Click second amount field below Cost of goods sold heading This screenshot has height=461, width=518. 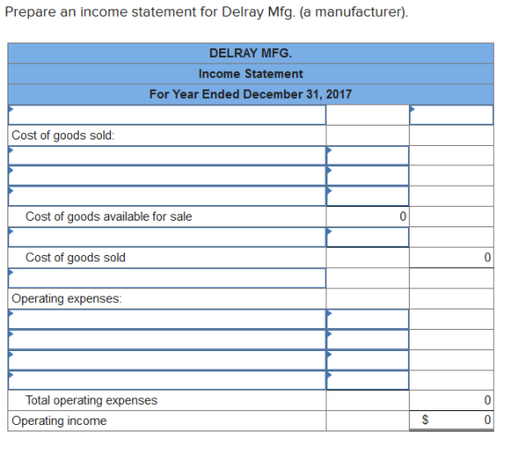tap(367, 176)
